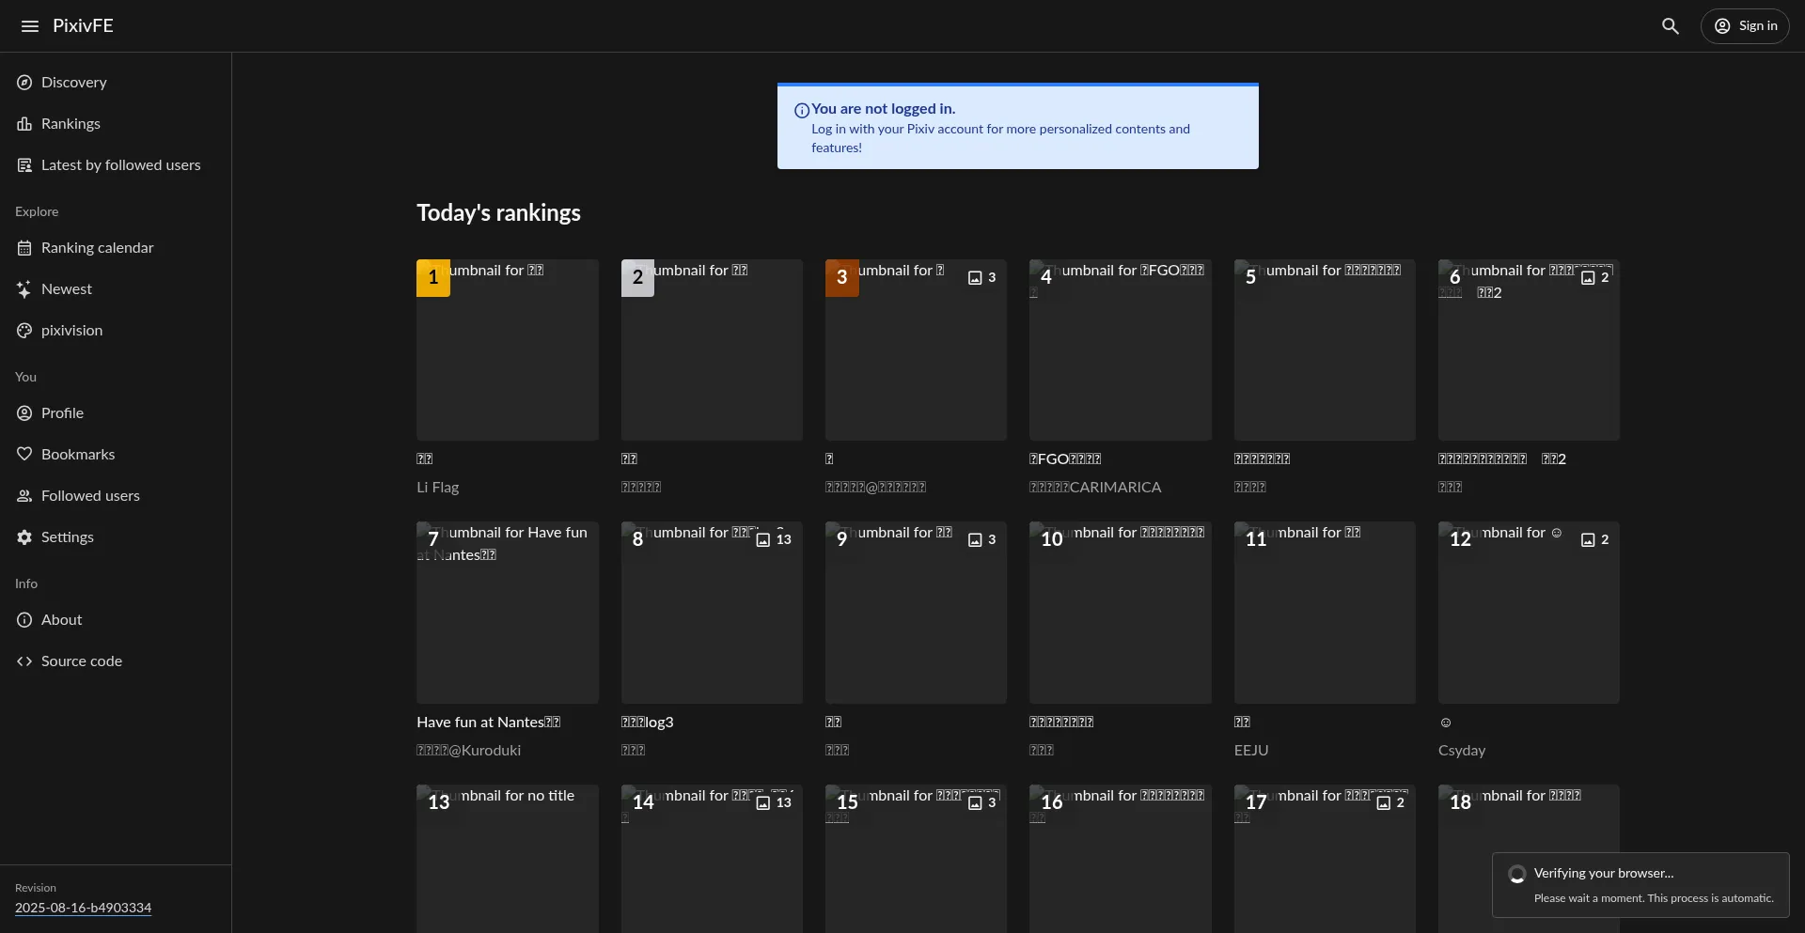
Task: Open rank 8 artwork thumbnail
Action: 712,613
